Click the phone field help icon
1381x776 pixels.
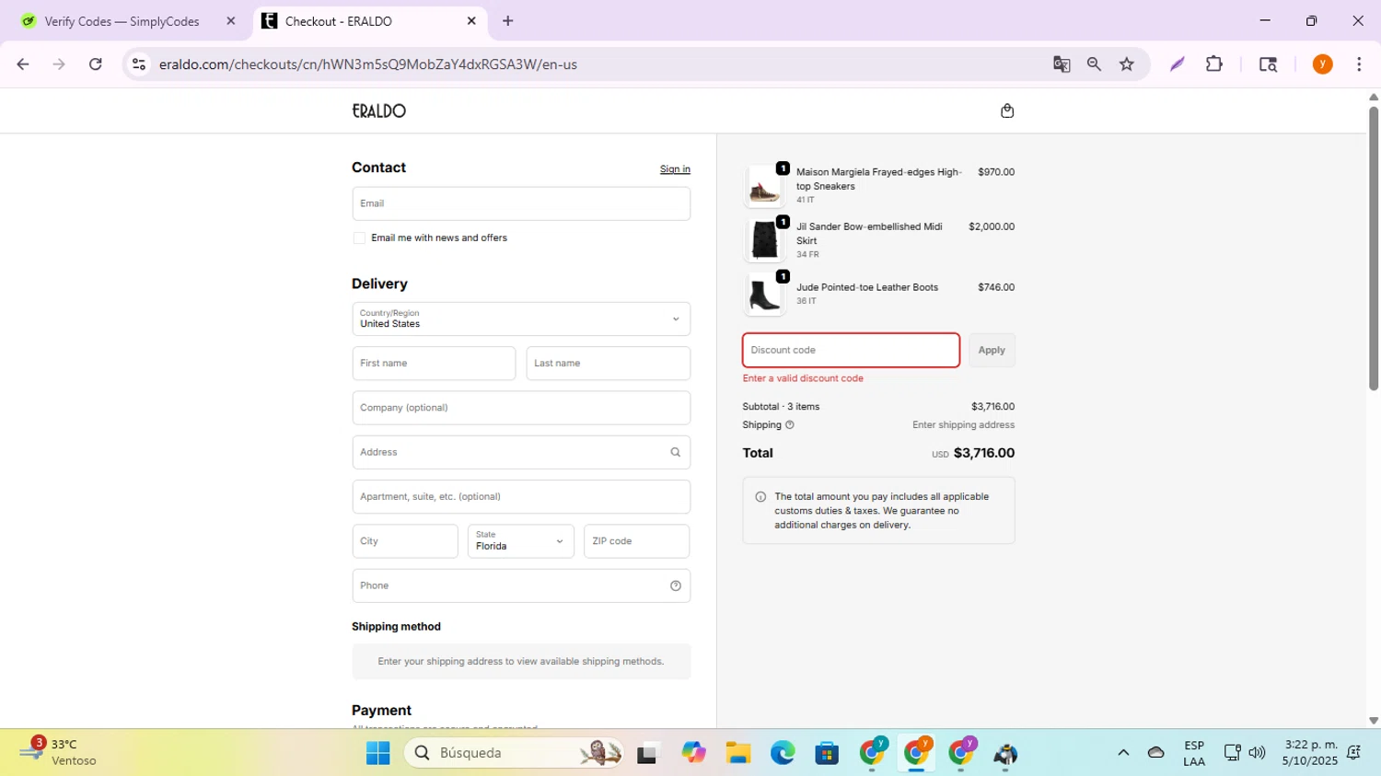pyautogui.click(x=675, y=585)
